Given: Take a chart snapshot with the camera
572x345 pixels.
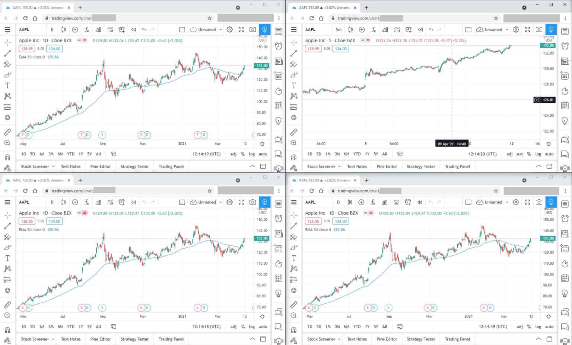Looking at the screenshot, I should click(252, 29).
